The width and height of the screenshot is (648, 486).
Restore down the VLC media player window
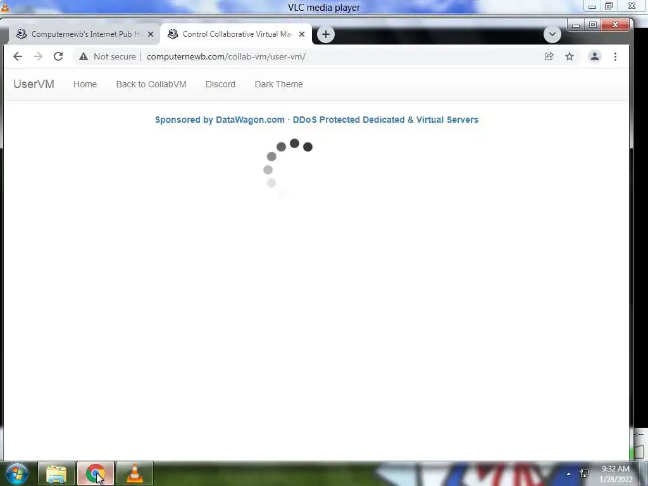609,6
